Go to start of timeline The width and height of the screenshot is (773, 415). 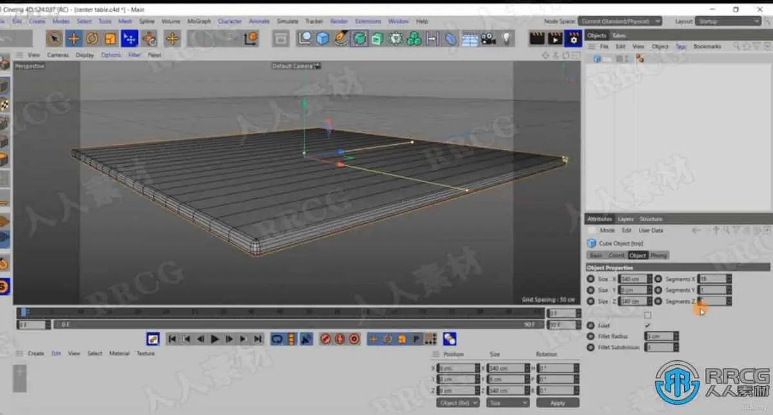pyautogui.click(x=172, y=338)
